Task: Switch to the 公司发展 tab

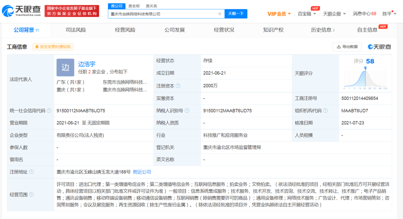Action: tap(175, 30)
